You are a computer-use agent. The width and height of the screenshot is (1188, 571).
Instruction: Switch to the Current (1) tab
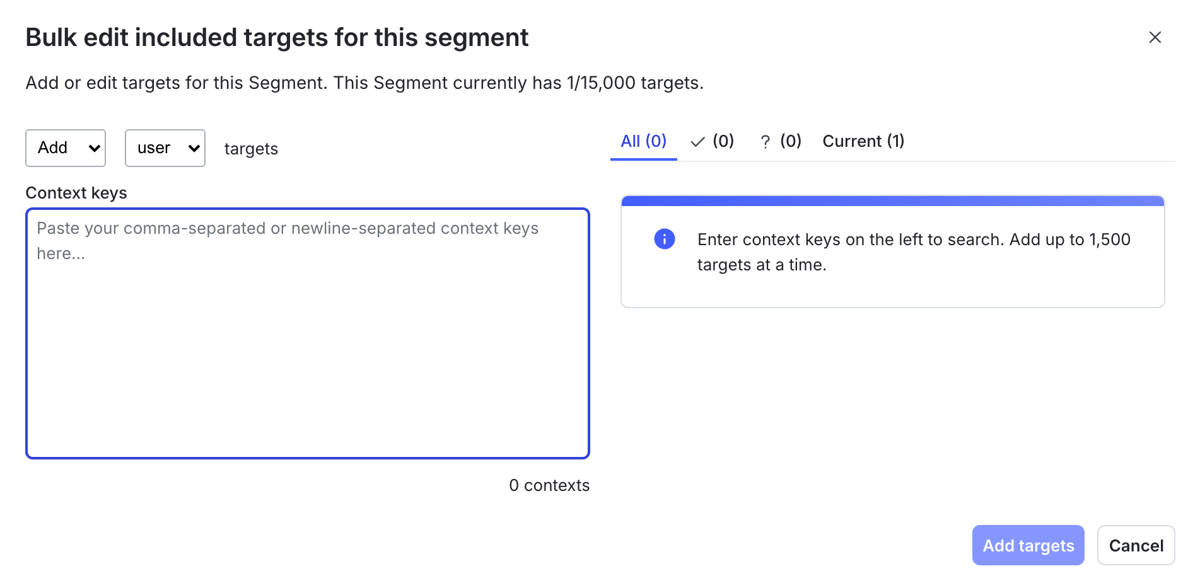point(863,141)
